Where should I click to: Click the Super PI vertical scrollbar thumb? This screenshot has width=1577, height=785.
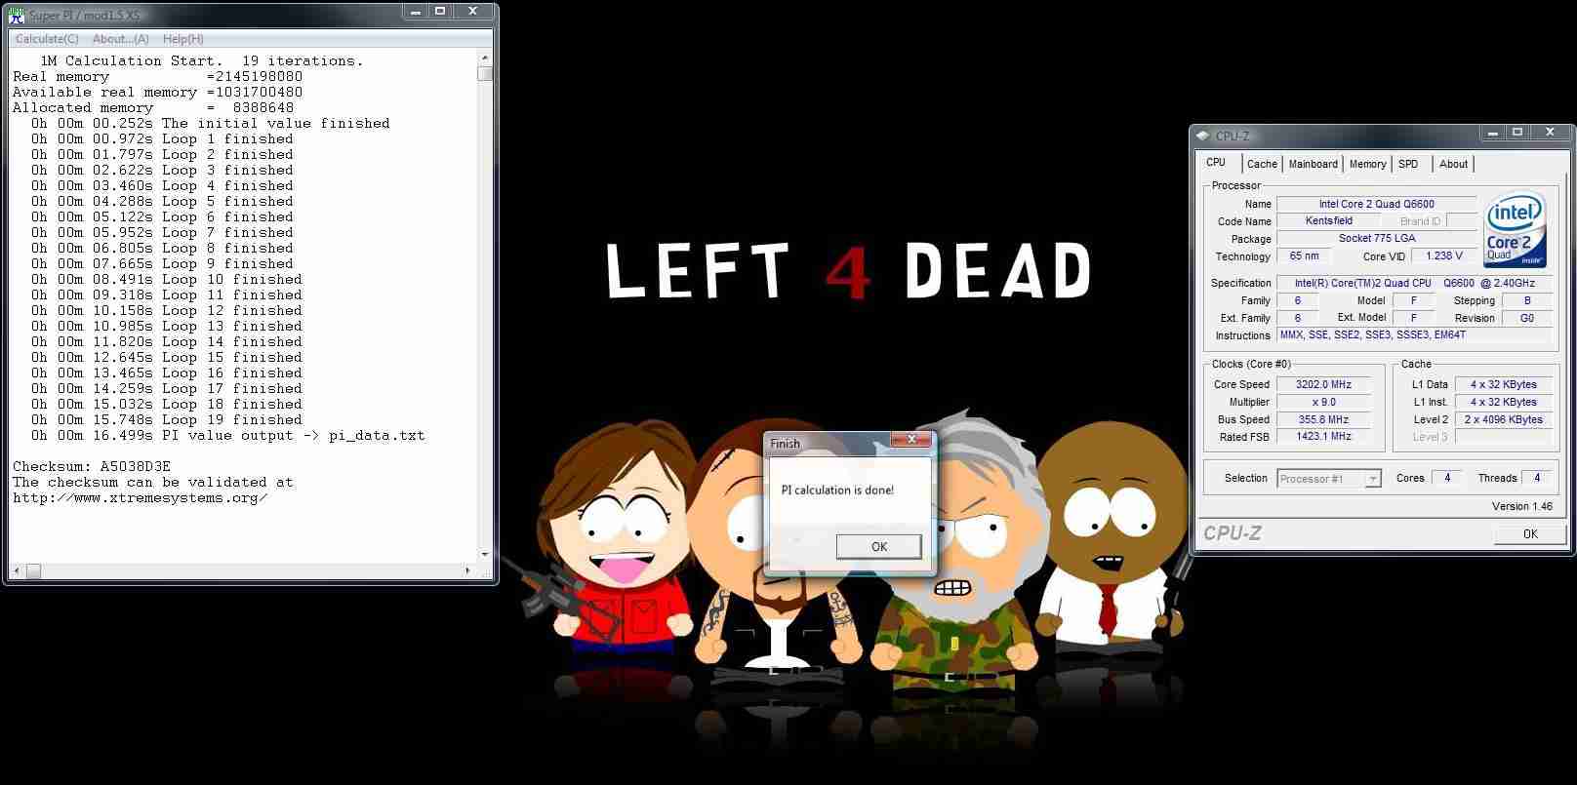point(485,73)
